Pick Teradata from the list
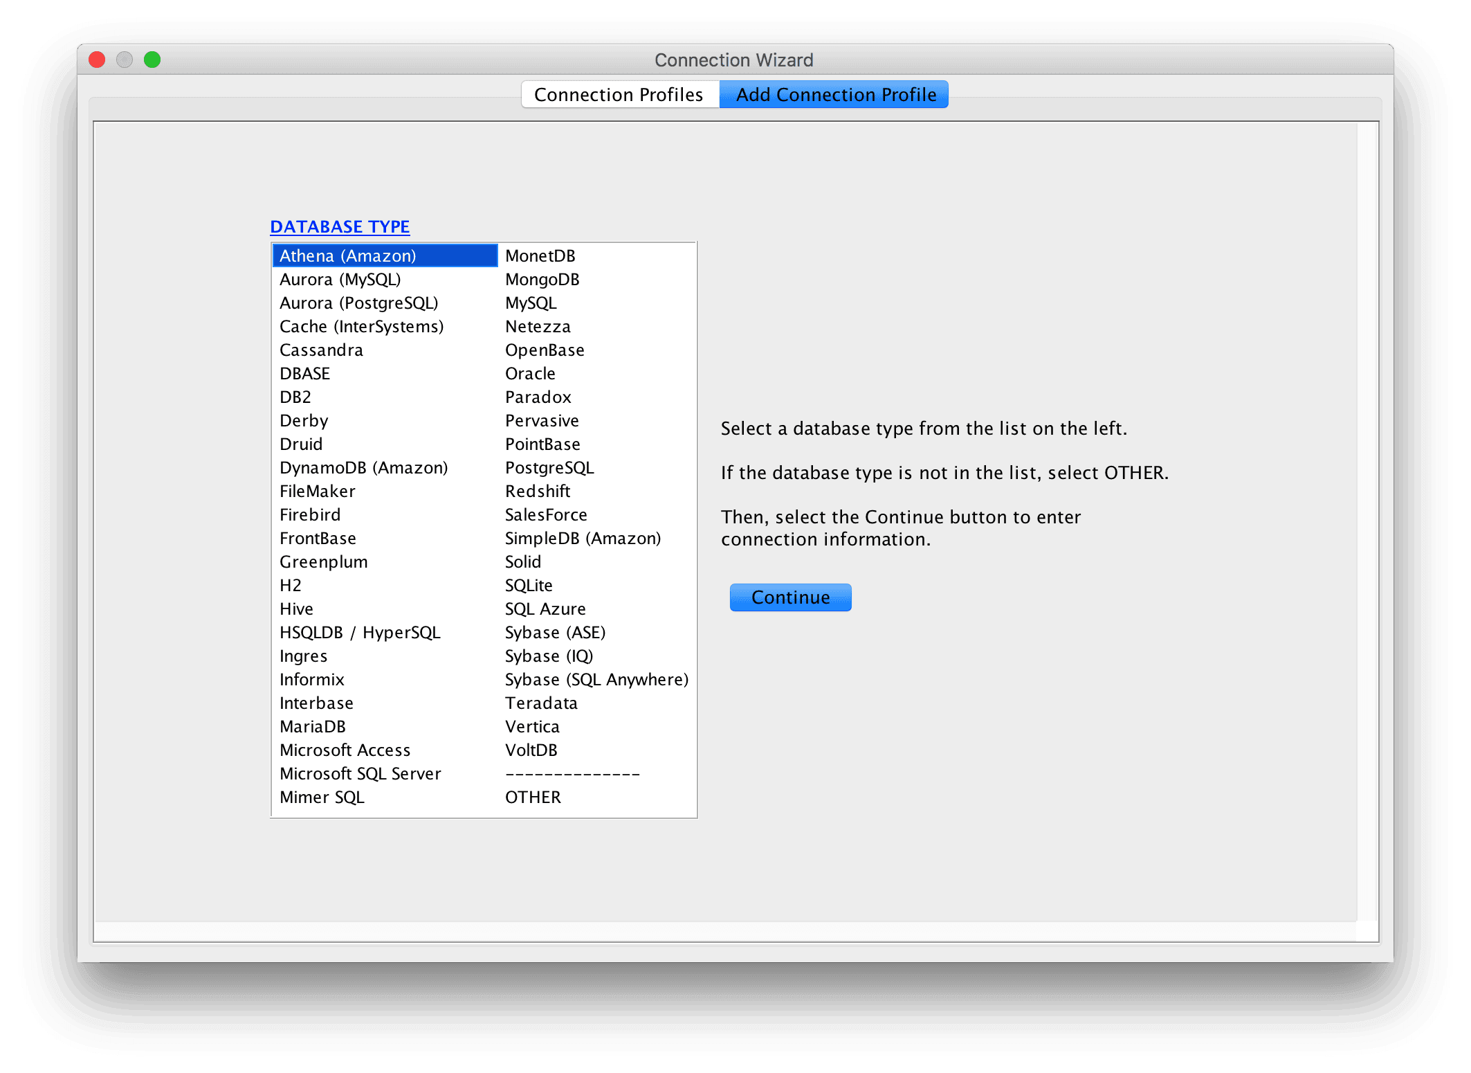Screen dimensions: 1471x1073 [x=596, y=703]
